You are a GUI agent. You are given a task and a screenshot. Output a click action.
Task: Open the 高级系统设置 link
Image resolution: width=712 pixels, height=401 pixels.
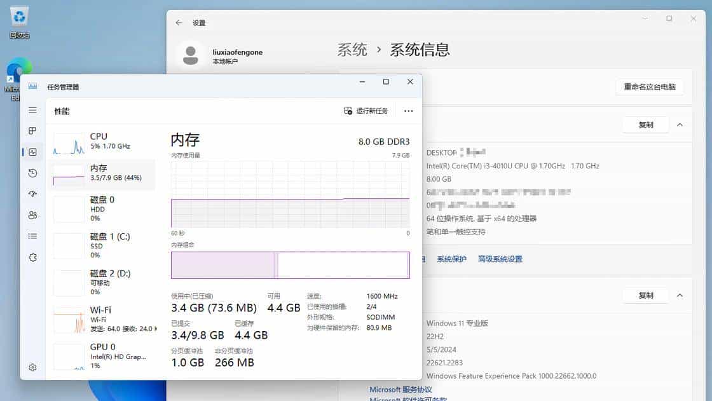(x=500, y=259)
